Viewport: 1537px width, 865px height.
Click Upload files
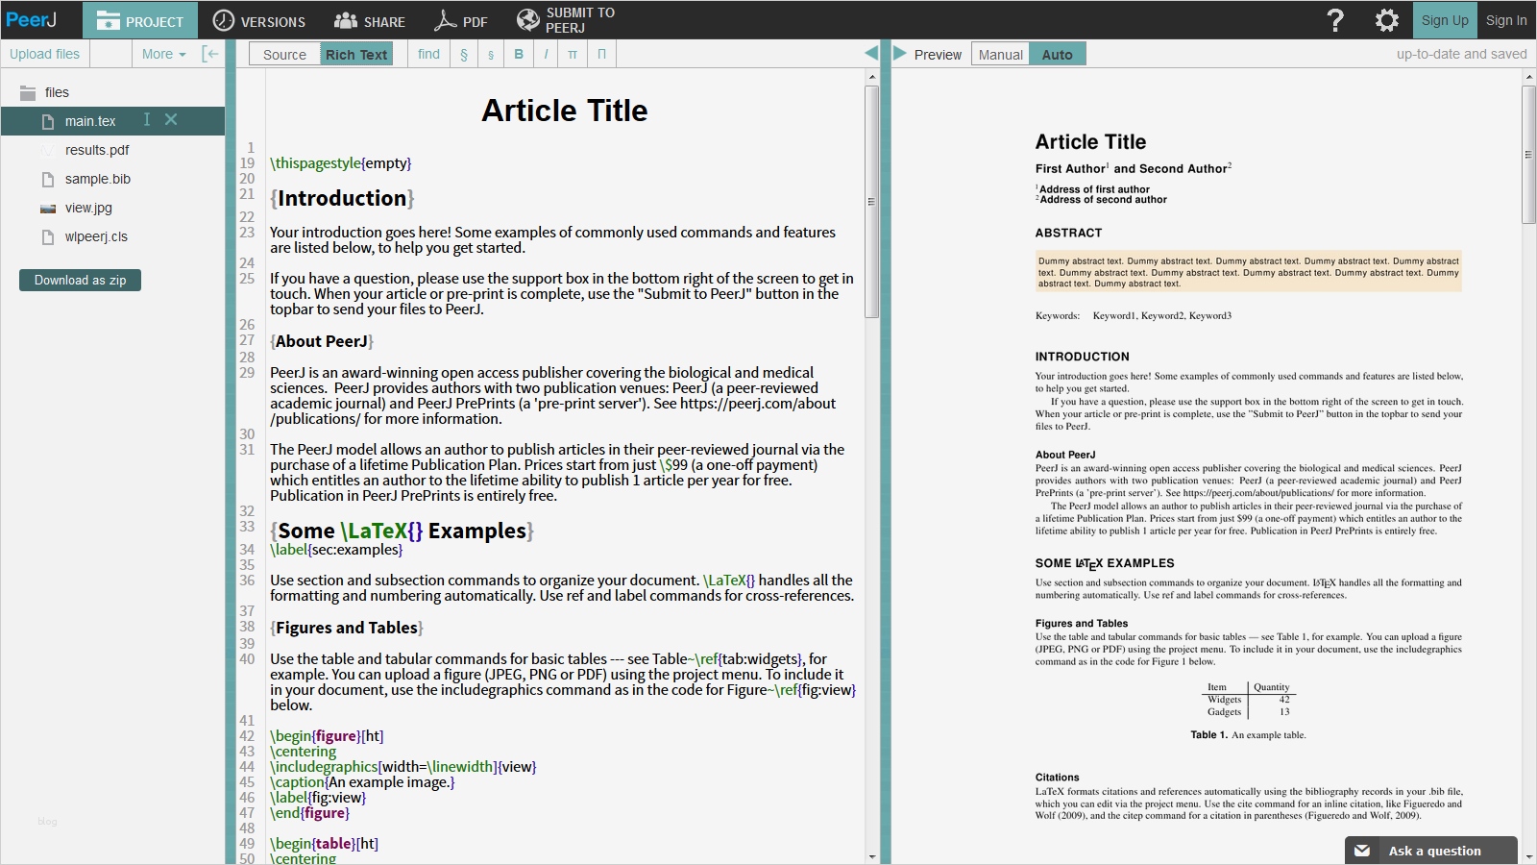[45, 54]
